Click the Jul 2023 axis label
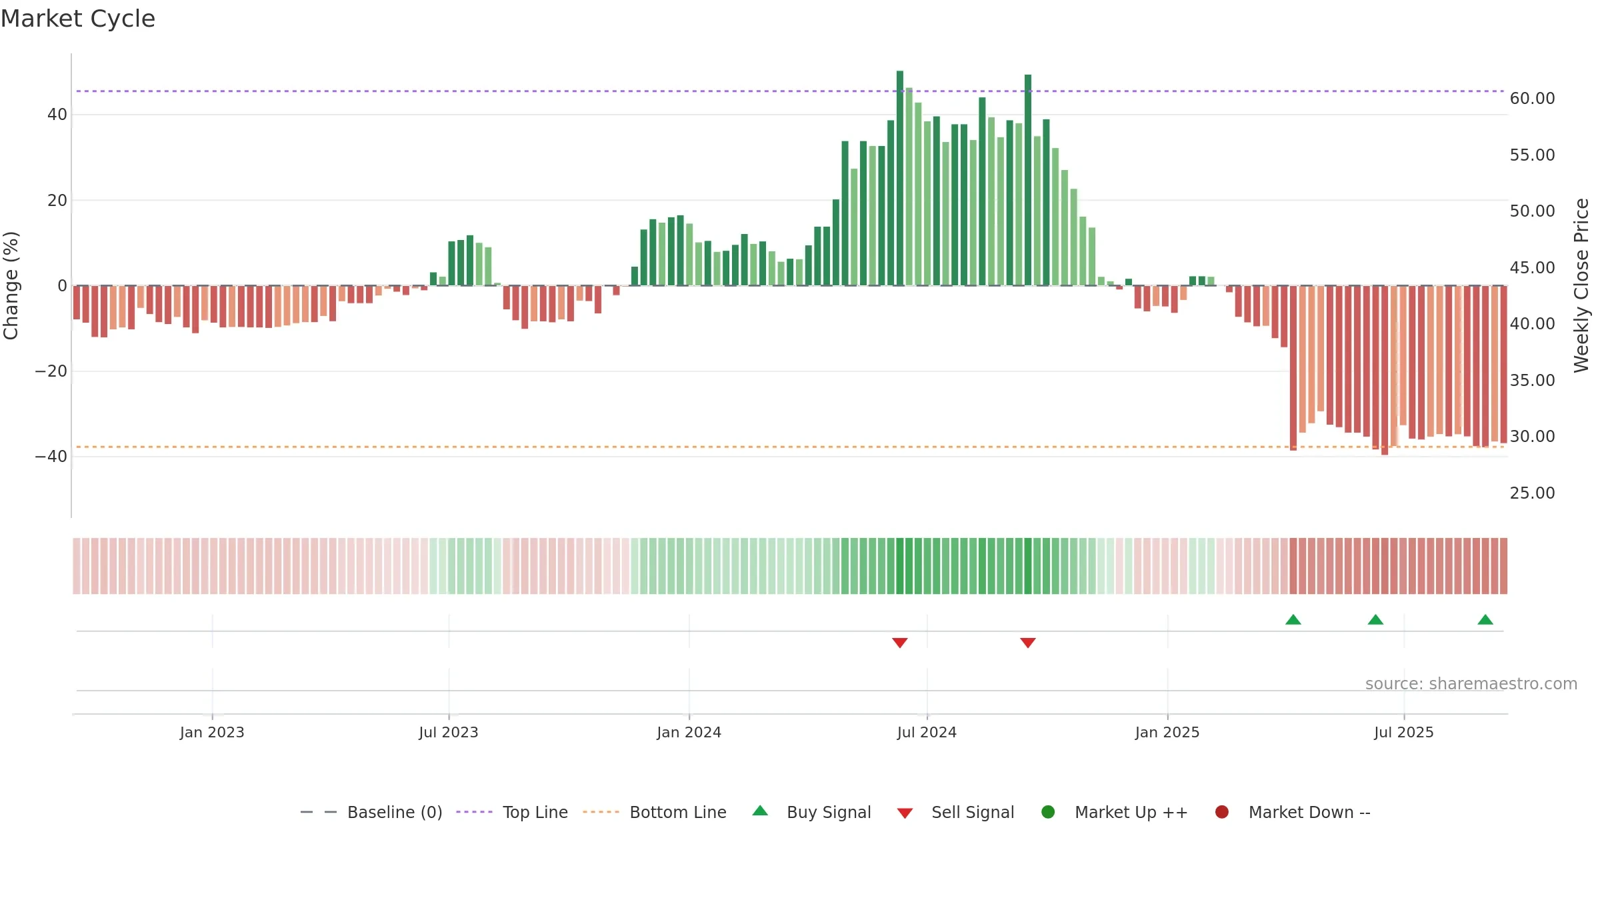The width and height of the screenshot is (1600, 900). pos(449,732)
